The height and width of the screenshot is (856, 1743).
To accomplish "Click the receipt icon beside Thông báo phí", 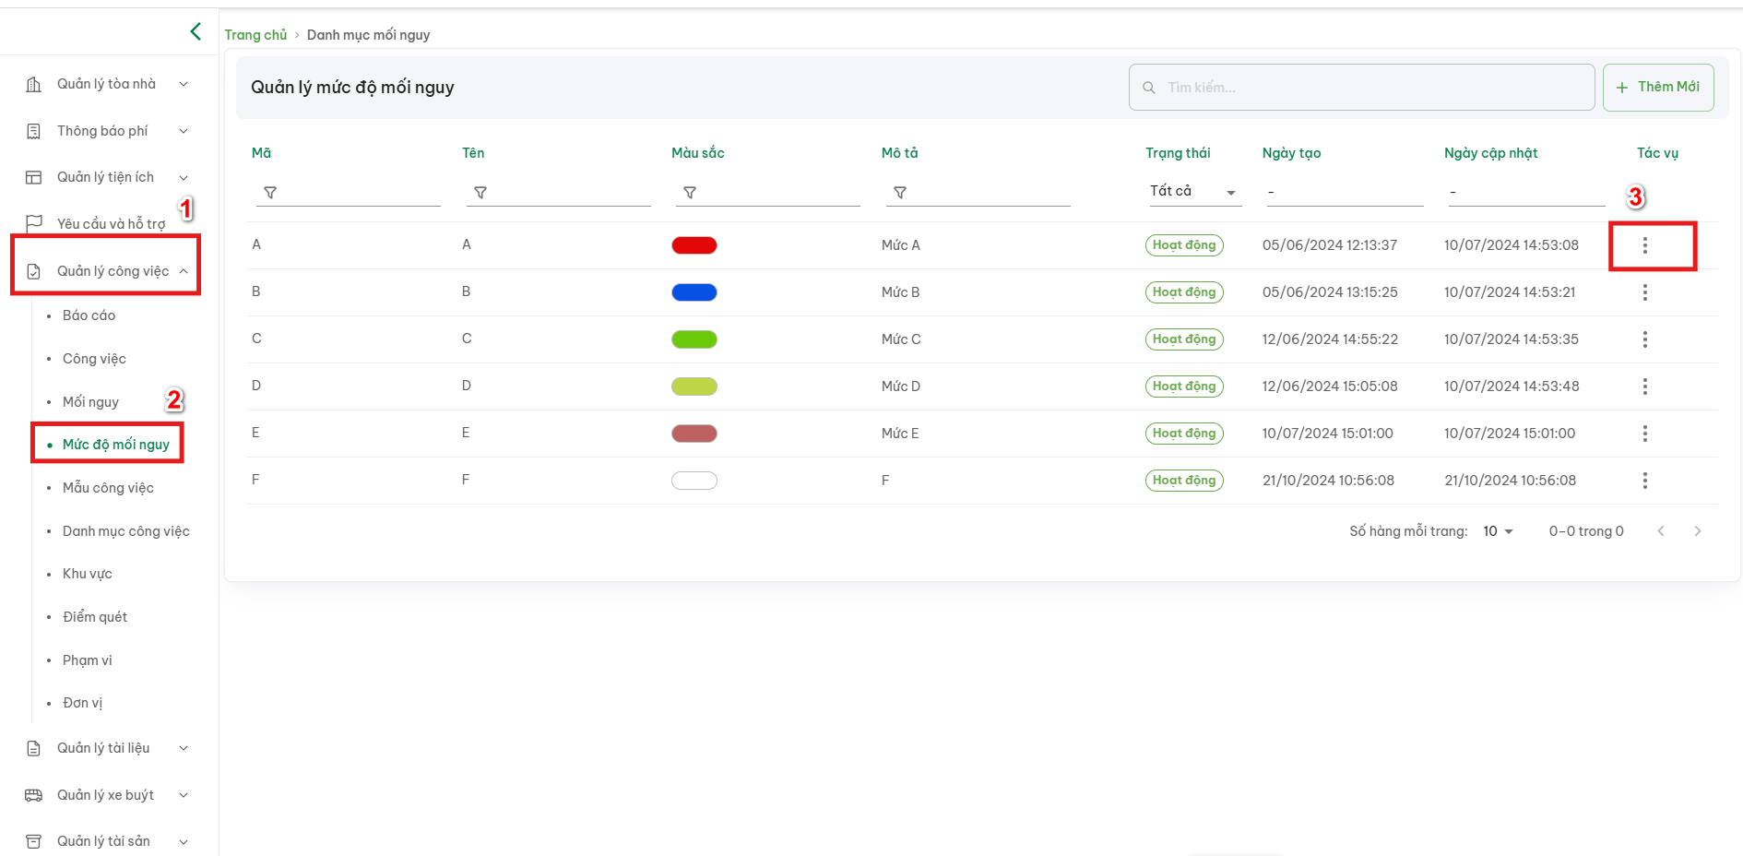I will (34, 131).
